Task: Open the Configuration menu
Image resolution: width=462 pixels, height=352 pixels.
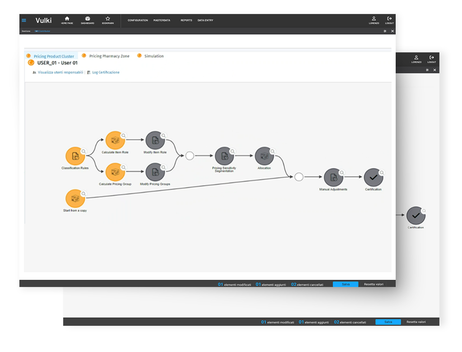Action: click(x=138, y=20)
